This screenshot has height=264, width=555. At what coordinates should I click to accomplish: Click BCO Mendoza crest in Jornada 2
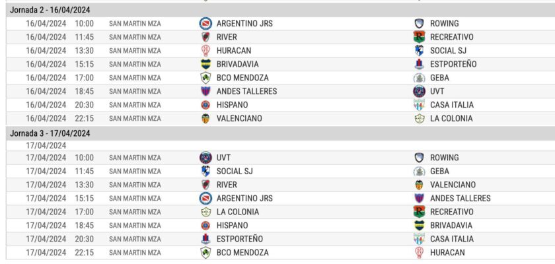pyautogui.click(x=205, y=77)
